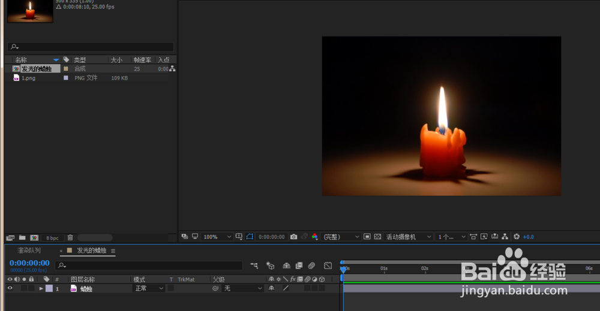The image size is (600, 311).
Task: Click the Timeline icon in viewer footer
Action: [x=495, y=237]
